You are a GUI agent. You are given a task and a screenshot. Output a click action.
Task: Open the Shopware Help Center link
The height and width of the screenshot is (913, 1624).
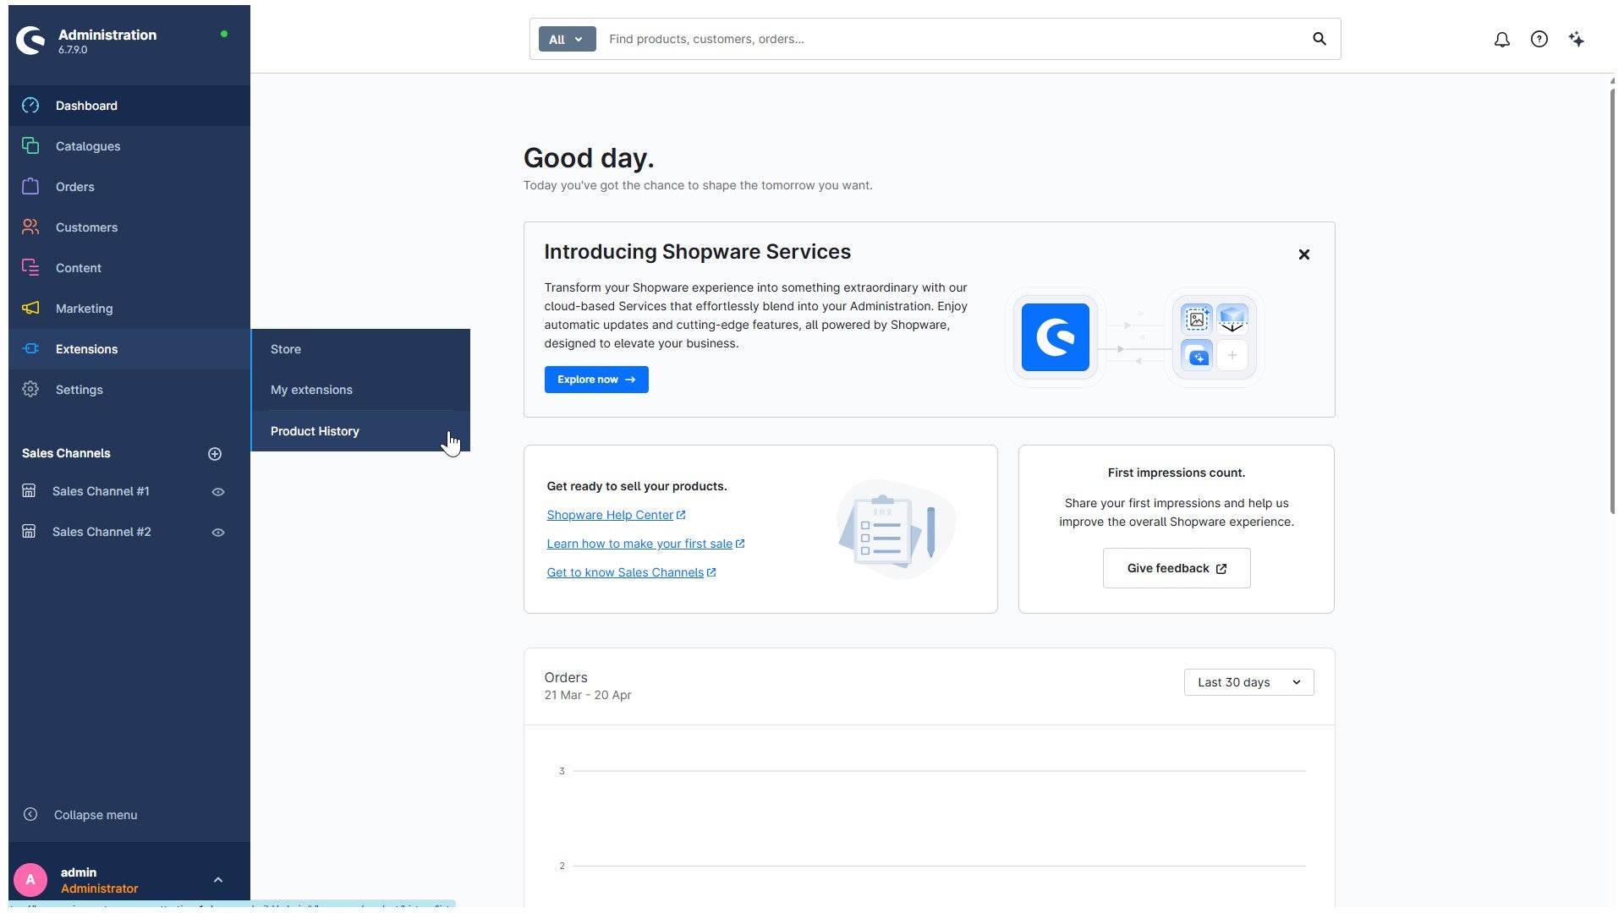tap(616, 515)
